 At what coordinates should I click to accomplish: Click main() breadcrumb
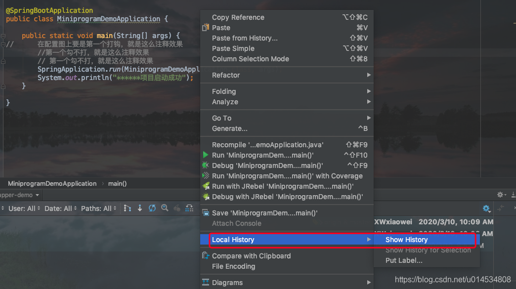(118, 183)
